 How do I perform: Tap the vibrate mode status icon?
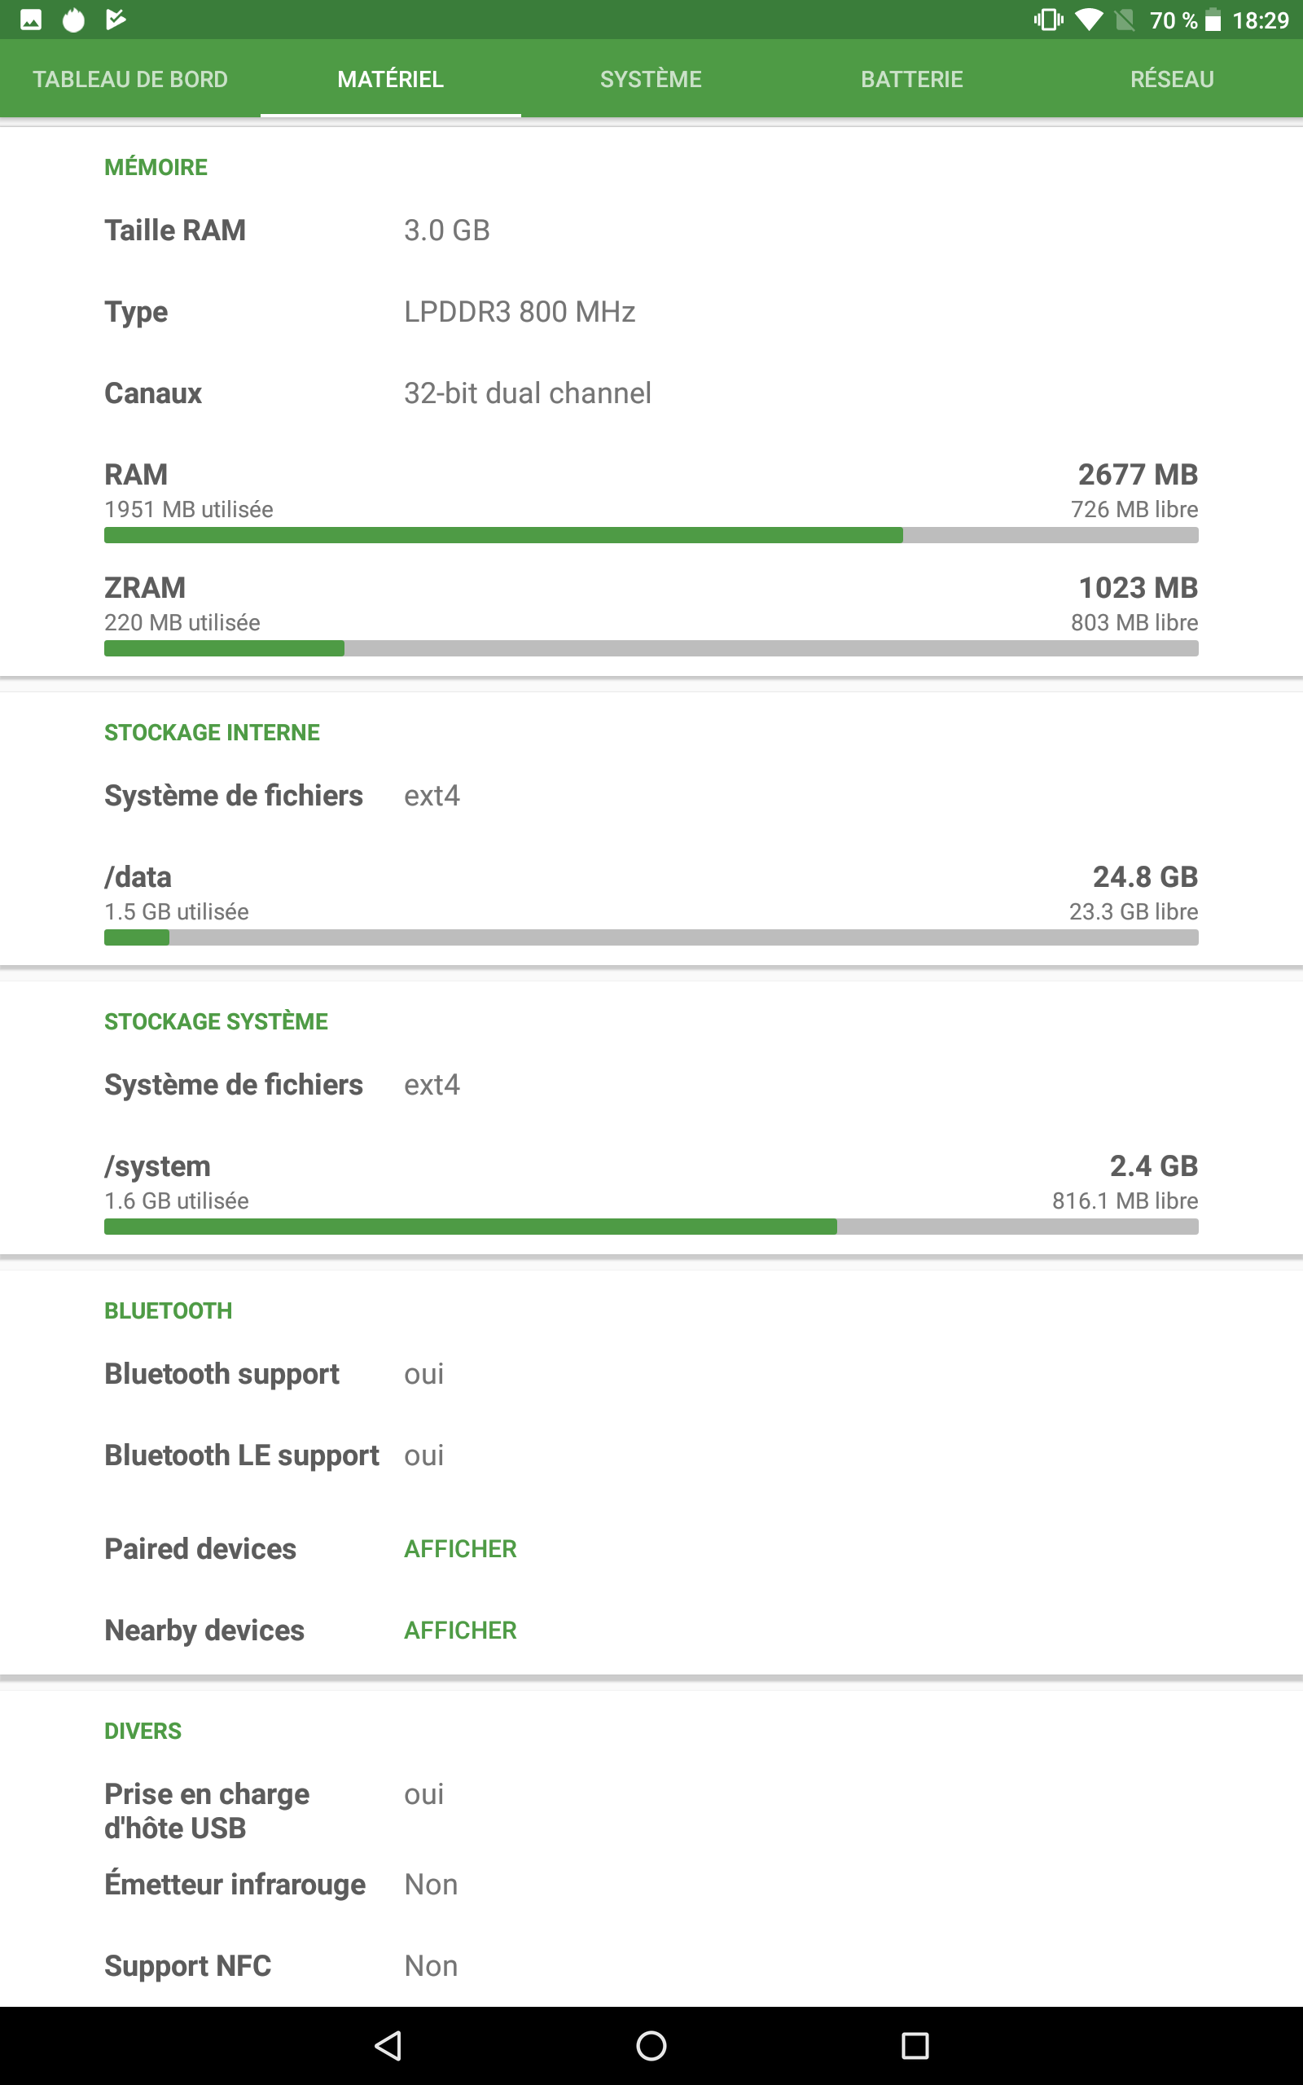[x=1048, y=20]
